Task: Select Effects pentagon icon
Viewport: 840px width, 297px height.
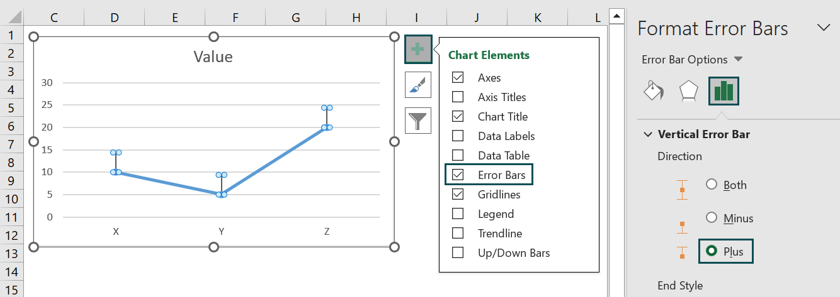Action: pyautogui.click(x=688, y=91)
